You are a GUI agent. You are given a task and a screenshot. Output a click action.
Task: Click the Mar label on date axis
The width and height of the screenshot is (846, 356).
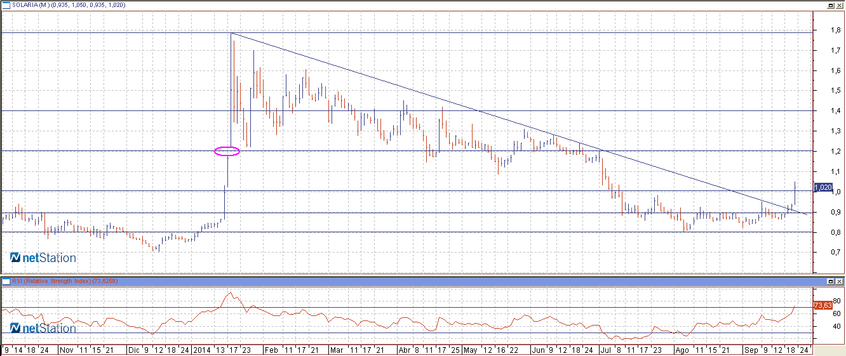point(337,350)
